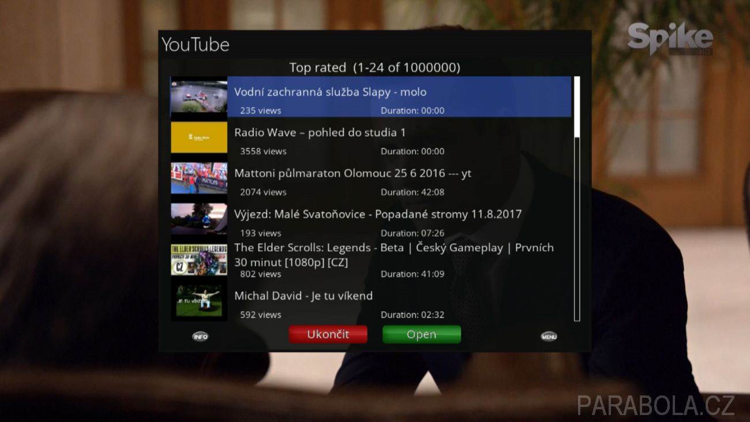The image size is (750, 422).
Task: Click the list scrollbar thumb
Action: coord(577,107)
